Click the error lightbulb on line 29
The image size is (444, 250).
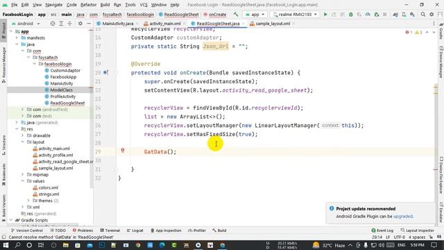click(123, 151)
